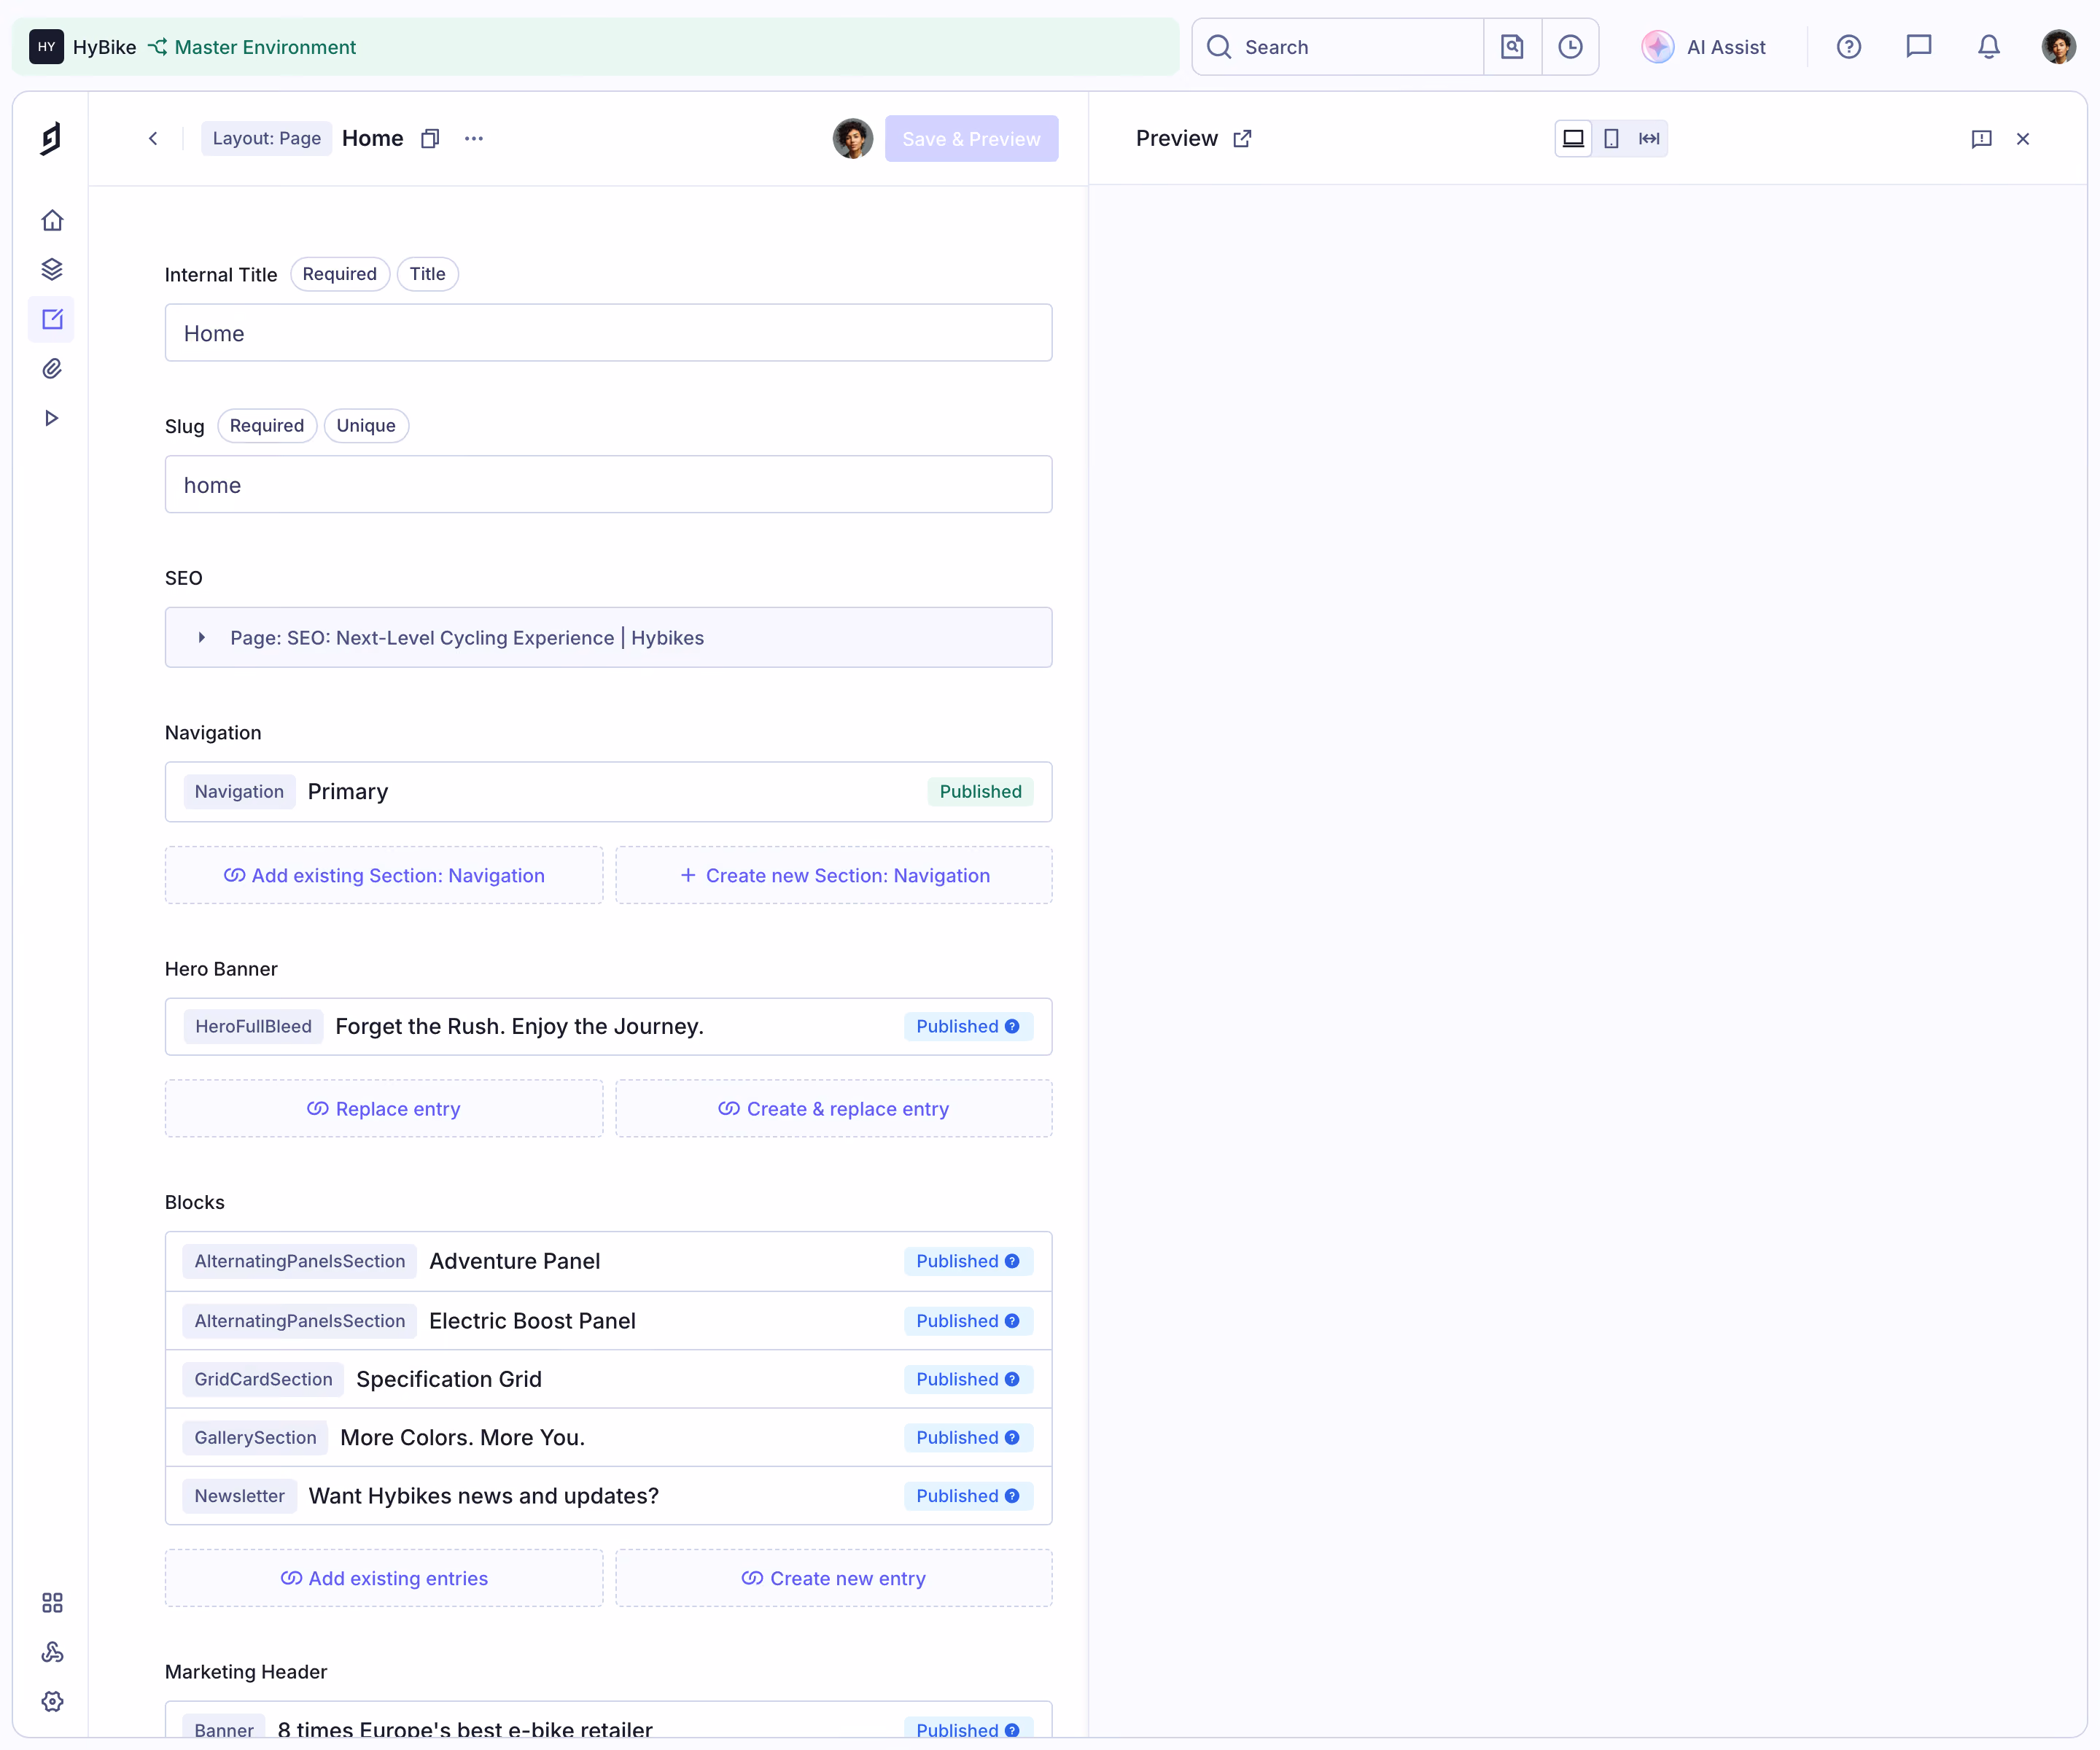Click the Hygraph logo in the sidebar

click(51, 138)
